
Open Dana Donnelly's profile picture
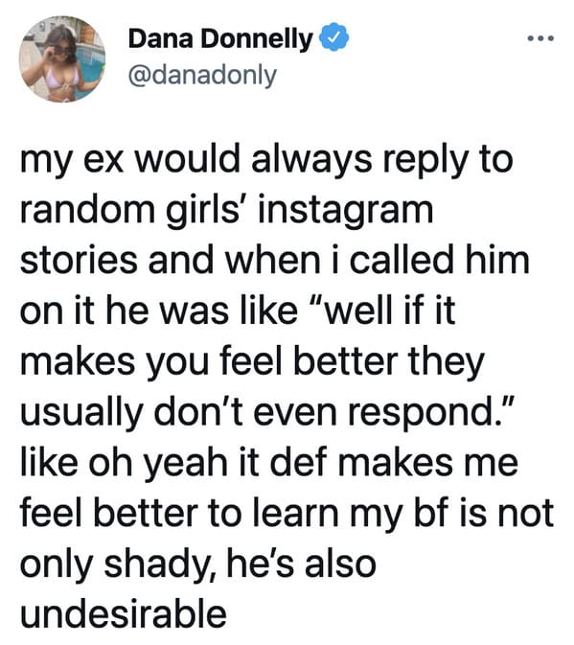tap(62, 59)
